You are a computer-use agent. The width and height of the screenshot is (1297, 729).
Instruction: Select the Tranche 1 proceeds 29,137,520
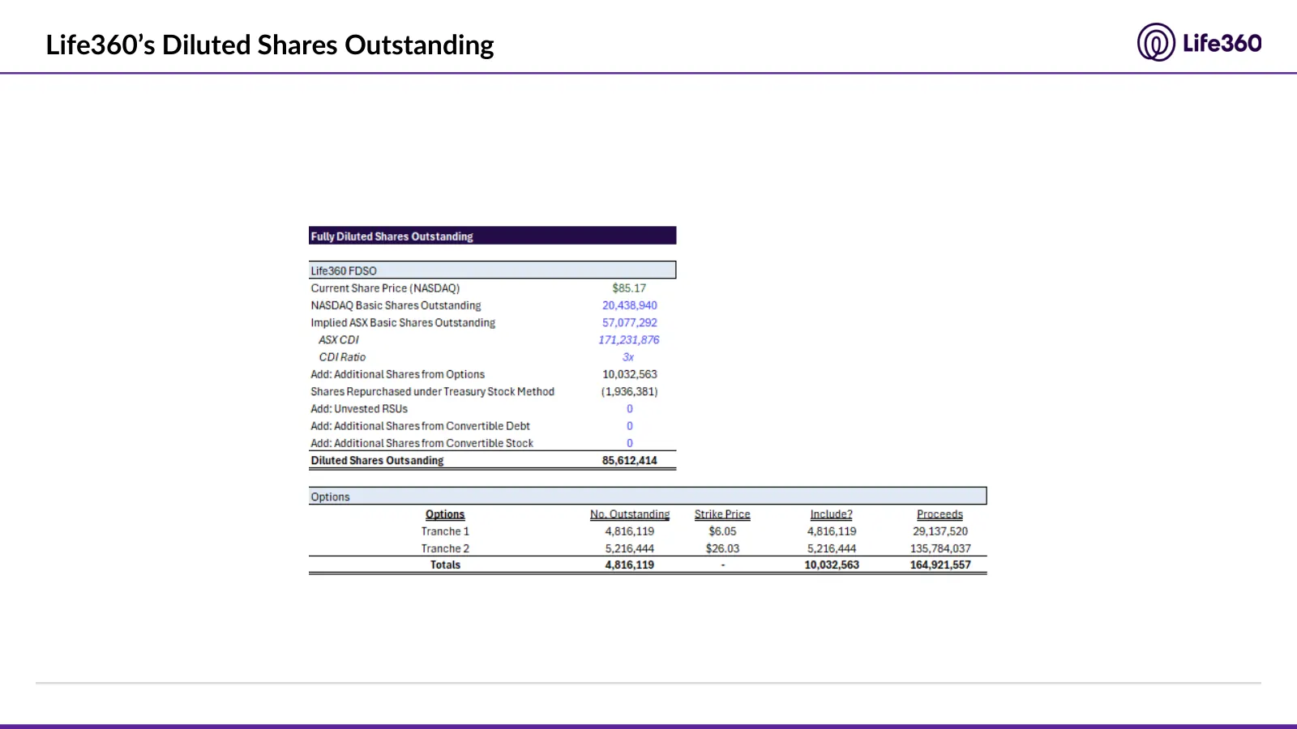point(940,531)
